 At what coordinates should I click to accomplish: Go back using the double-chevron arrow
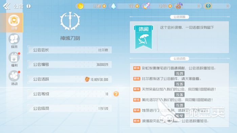[6, 6]
